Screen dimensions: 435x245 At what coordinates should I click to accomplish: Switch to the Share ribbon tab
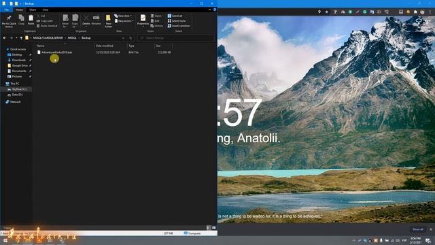[x=33, y=10]
